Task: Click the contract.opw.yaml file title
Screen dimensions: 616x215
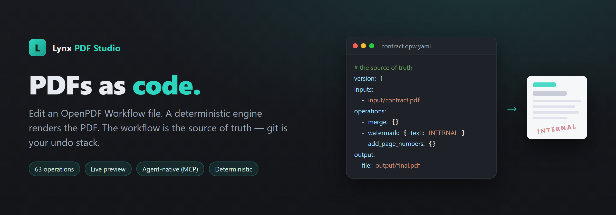Action: pos(406,46)
